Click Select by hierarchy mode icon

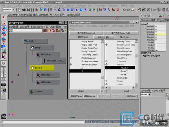click(37, 10)
